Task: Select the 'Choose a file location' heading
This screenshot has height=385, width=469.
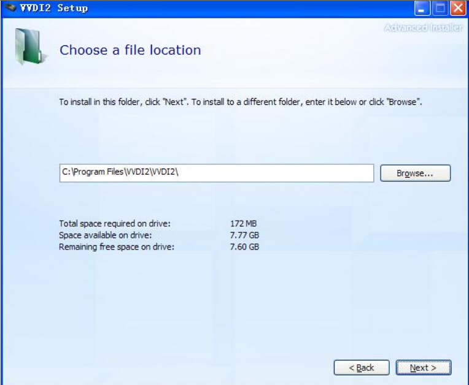Action: coord(130,50)
